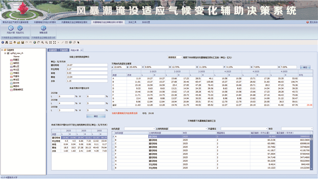Click 确定 button under GDP growth inputs
This screenshot has width=318, height=179.
click(x=96, y=116)
